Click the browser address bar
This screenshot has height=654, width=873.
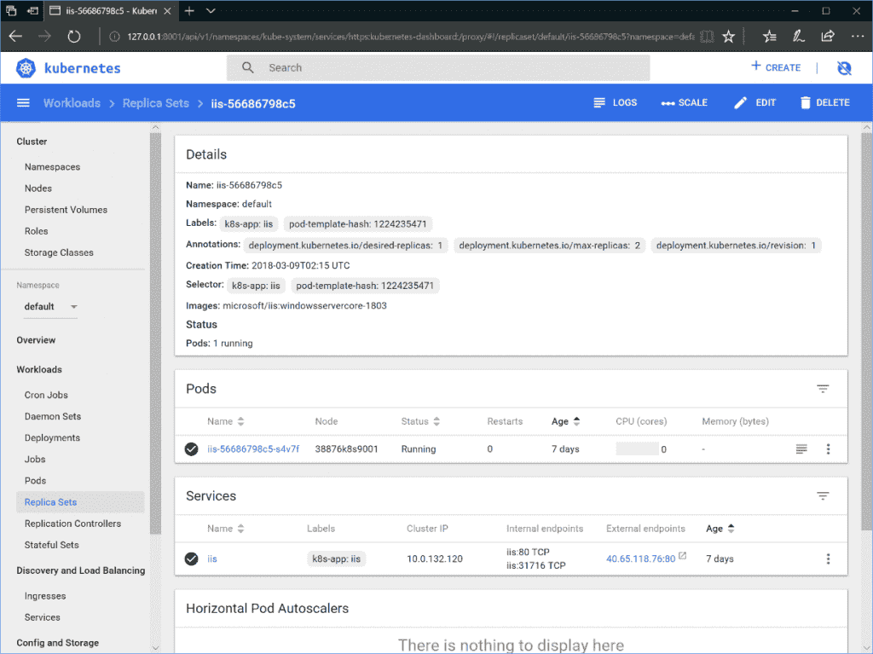(411, 37)
